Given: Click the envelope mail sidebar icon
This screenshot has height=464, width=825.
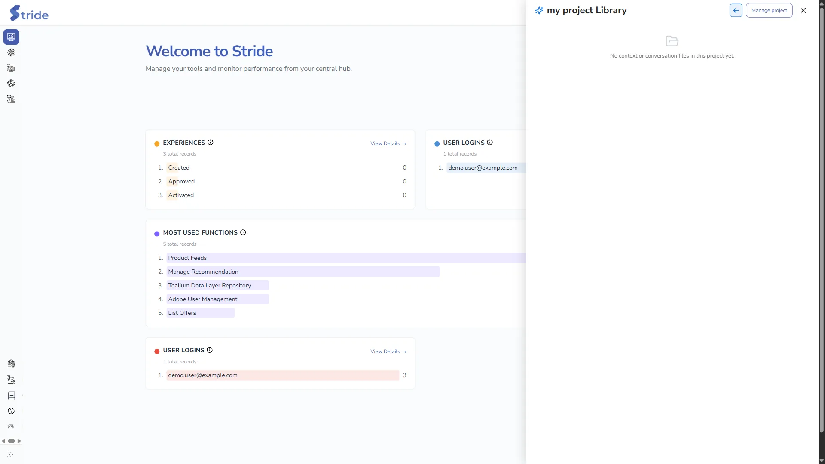Looking at the screenshot, I should (x=11, y=427).
